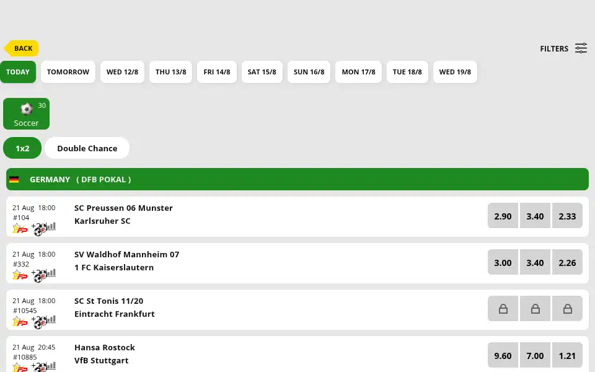Switch to FRI 14/8 date tab
Screen dimensions: 595x372
pyautogui.click(x=217, y=72)
